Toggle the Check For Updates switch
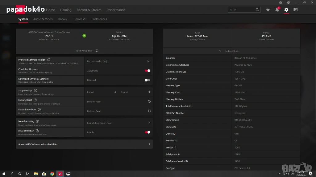The image size is (316, 177). click(148, 71)
